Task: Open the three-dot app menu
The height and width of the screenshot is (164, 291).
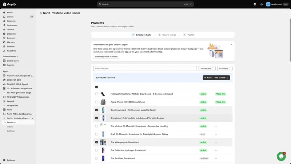Action: (x=286, y=13)
